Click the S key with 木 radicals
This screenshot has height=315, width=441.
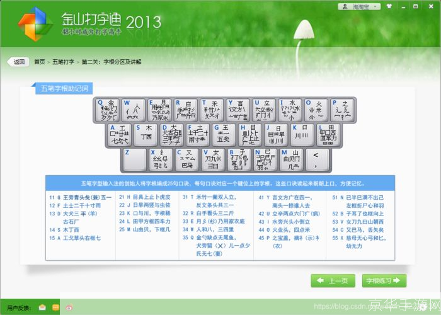146,135
